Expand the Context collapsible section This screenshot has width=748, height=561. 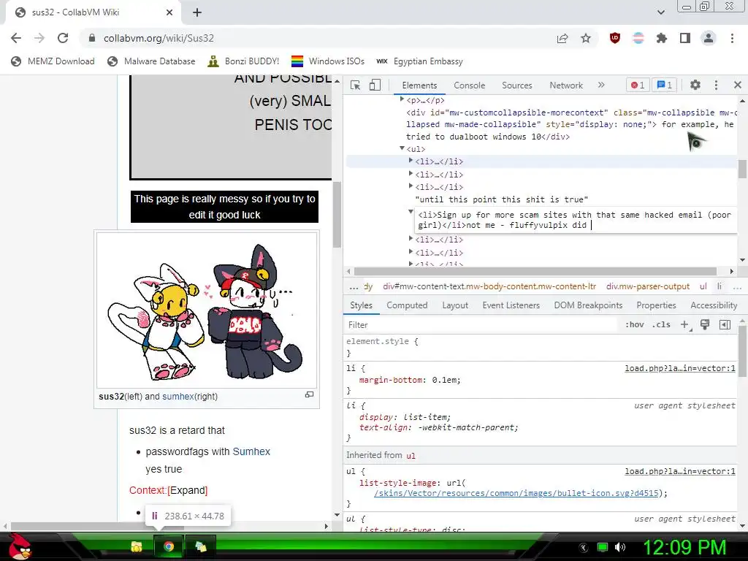[188, 490]
